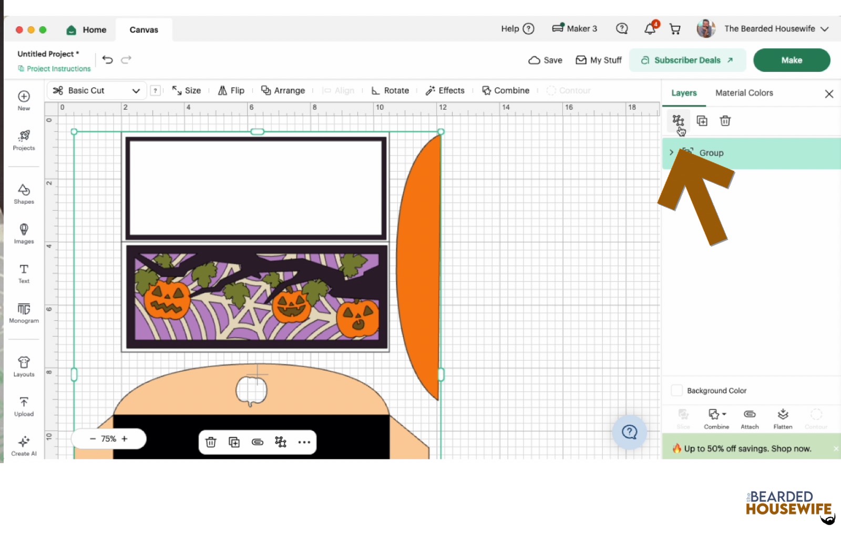This screenshot has height=534, width=841.
Task: Click the Flatten button in Layers panel
Action: coord(783,419)
